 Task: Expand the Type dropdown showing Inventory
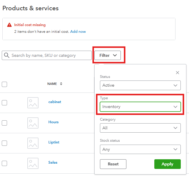pyautogui.click(x=140, y=107)
